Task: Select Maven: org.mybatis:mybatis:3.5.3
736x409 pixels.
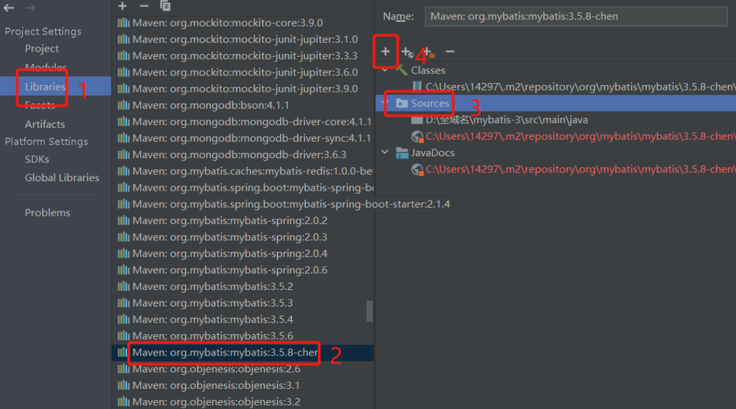Action: (x=243, y=303)
